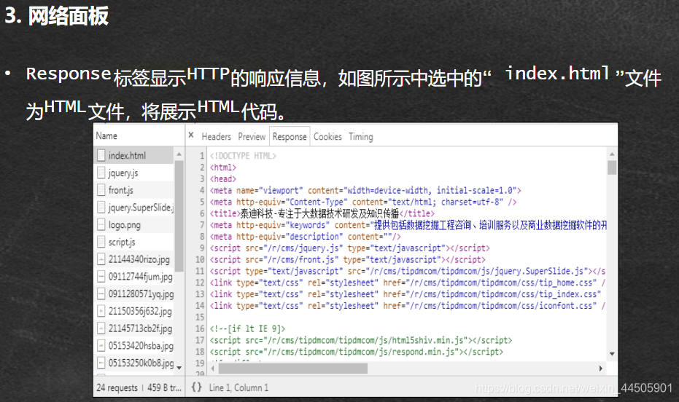Switch to the Preview tab
This screenshot has width=679, height=402.
(252, 137)
